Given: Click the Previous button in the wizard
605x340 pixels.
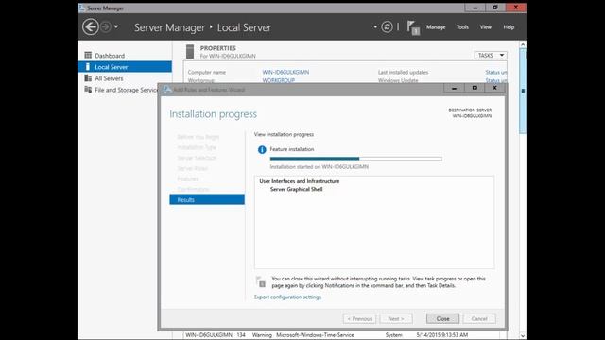Looking at the screenshot, I should [x=359, y=319].
